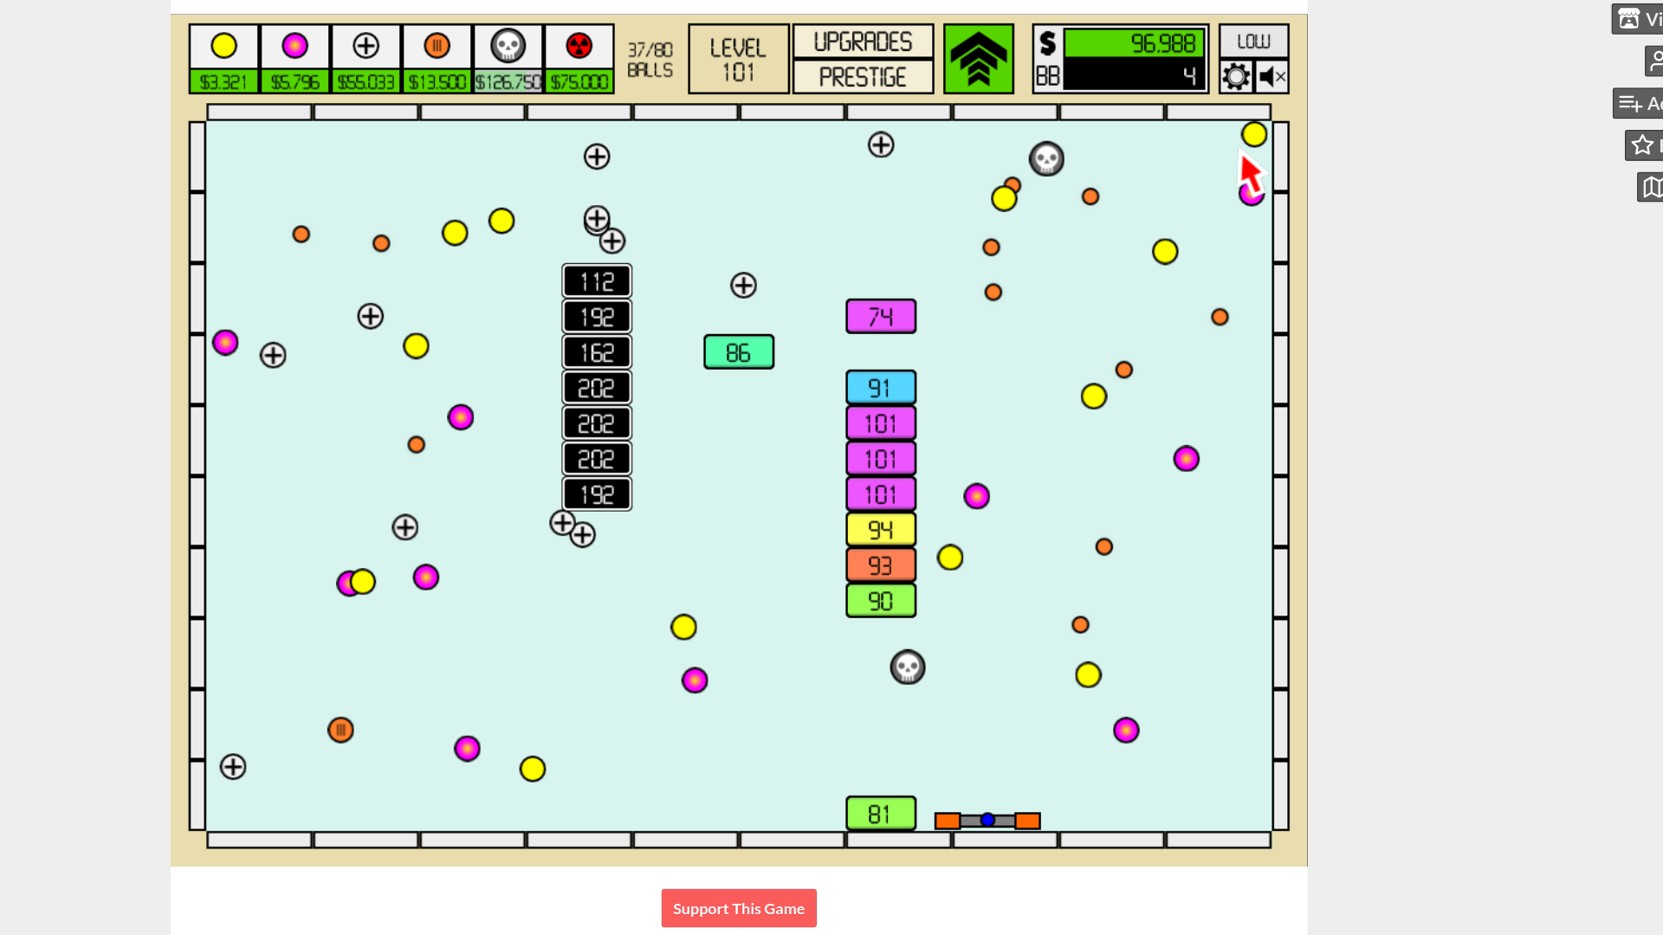Select the pink/magenta ball icon

click(294, 44)
